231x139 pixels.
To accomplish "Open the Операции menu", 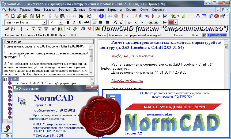I will (x=96, y=10).
